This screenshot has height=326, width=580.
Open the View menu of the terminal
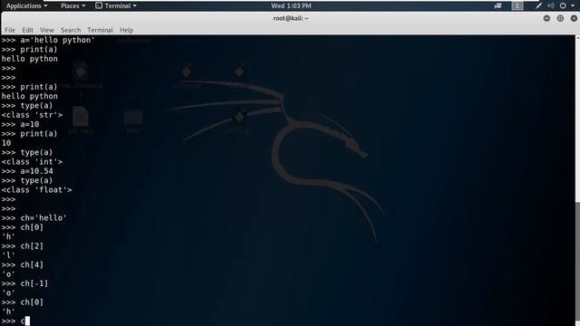(x=47, y=30)
